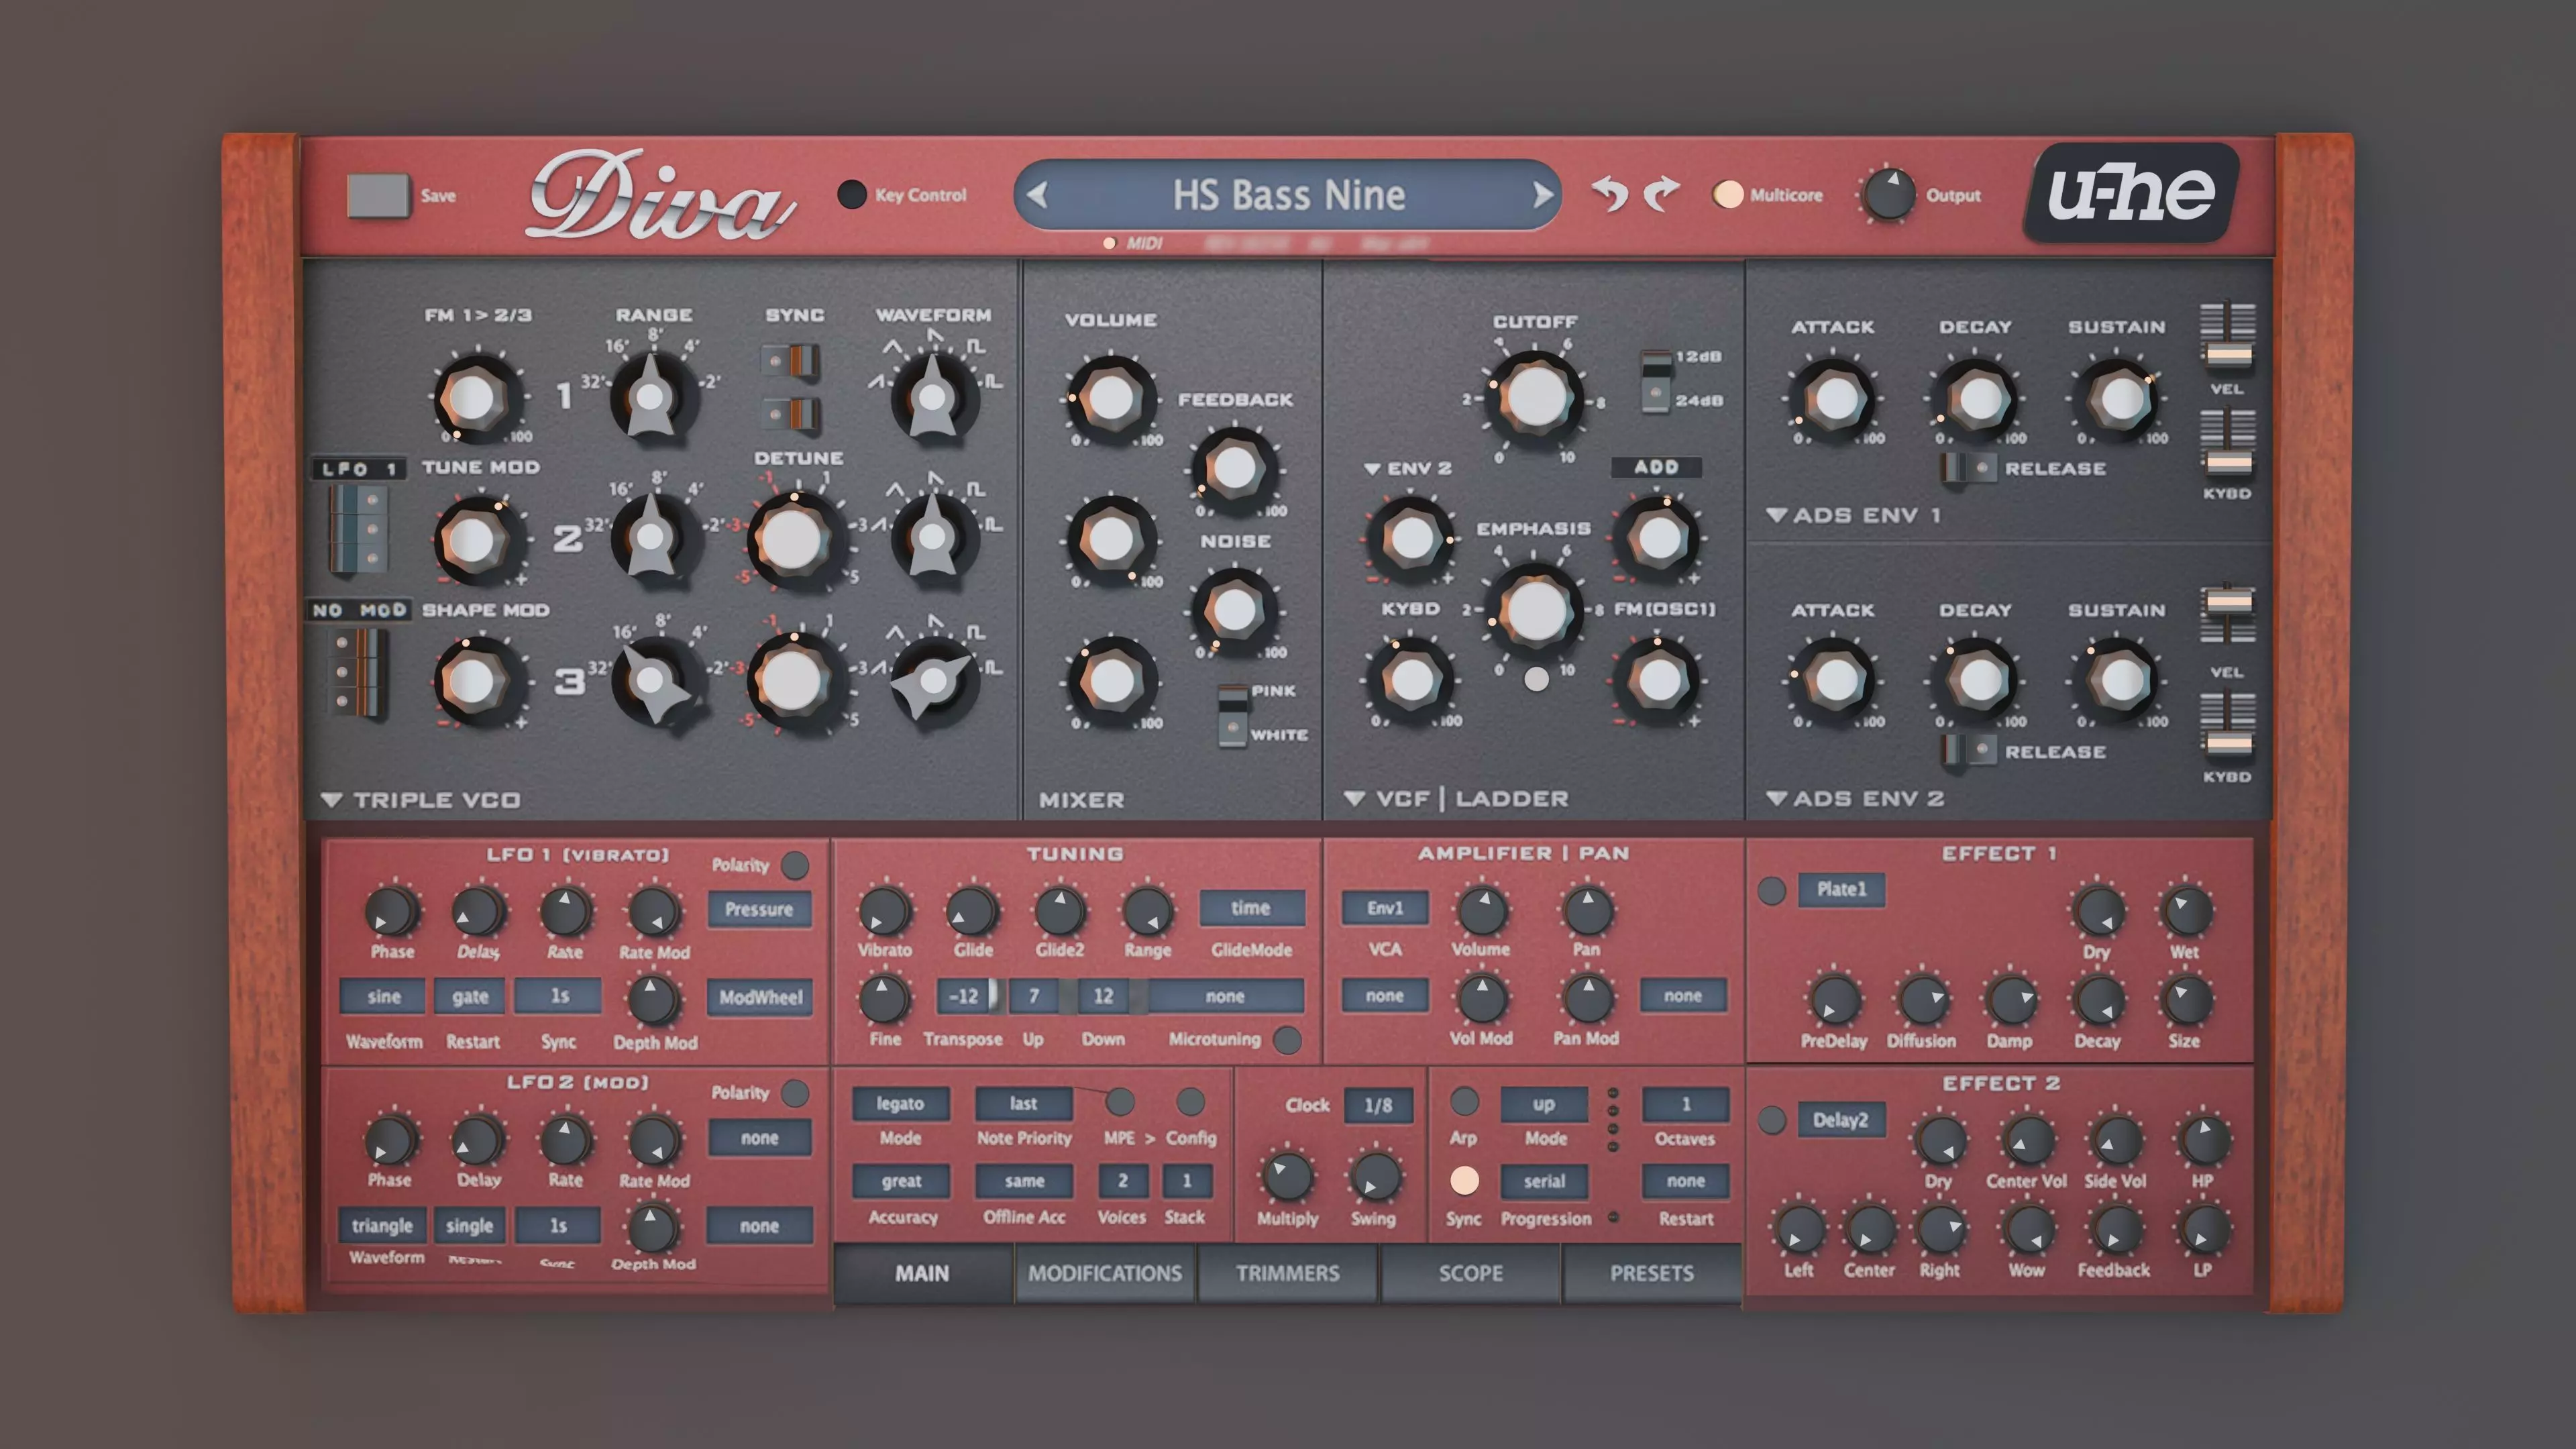Switch to the TRIMMERS tab

click(1287, 1273)
